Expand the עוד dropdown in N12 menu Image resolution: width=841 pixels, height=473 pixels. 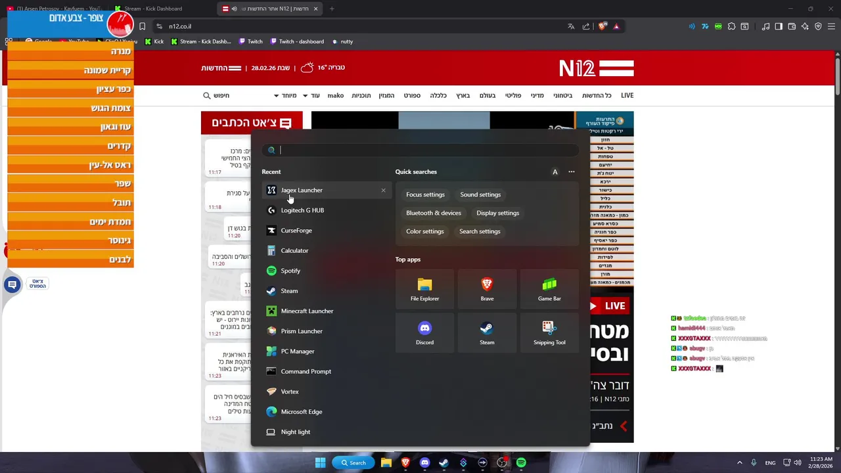[311, 95]
